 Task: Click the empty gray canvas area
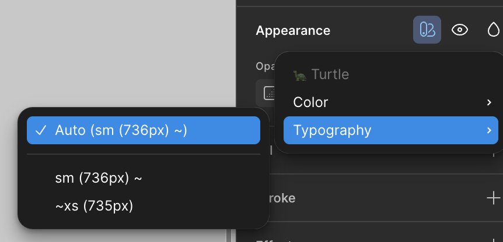(117, 52)
